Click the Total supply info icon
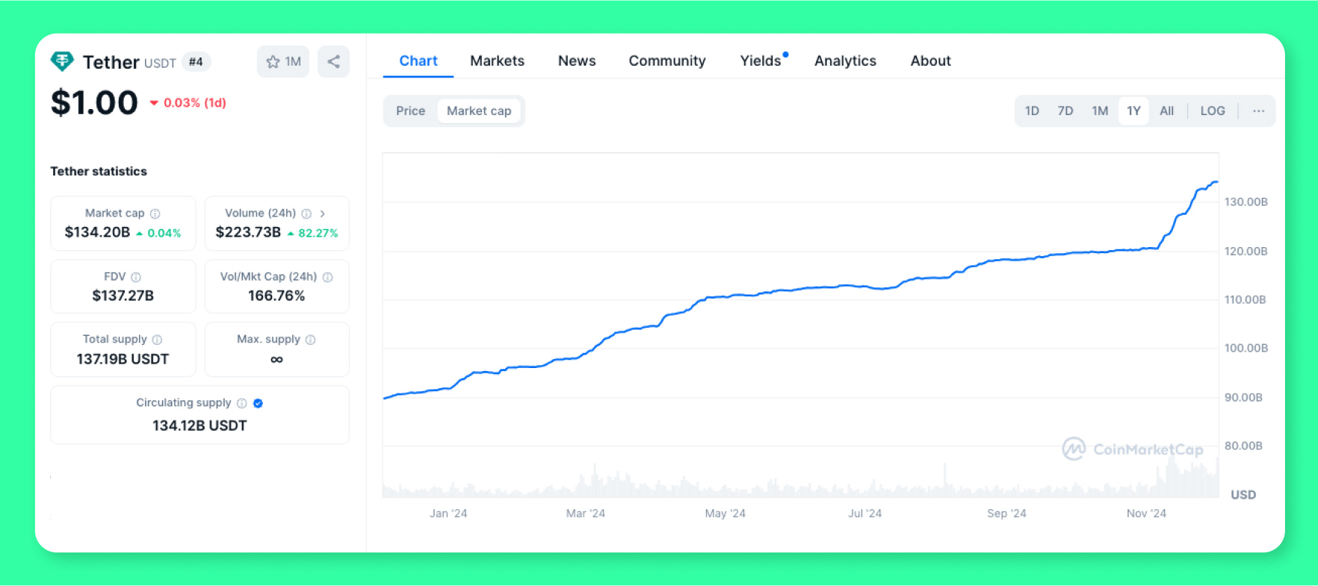Image resolution: width=1318 pixels, height=586 pixels. [x=157, y=340]
